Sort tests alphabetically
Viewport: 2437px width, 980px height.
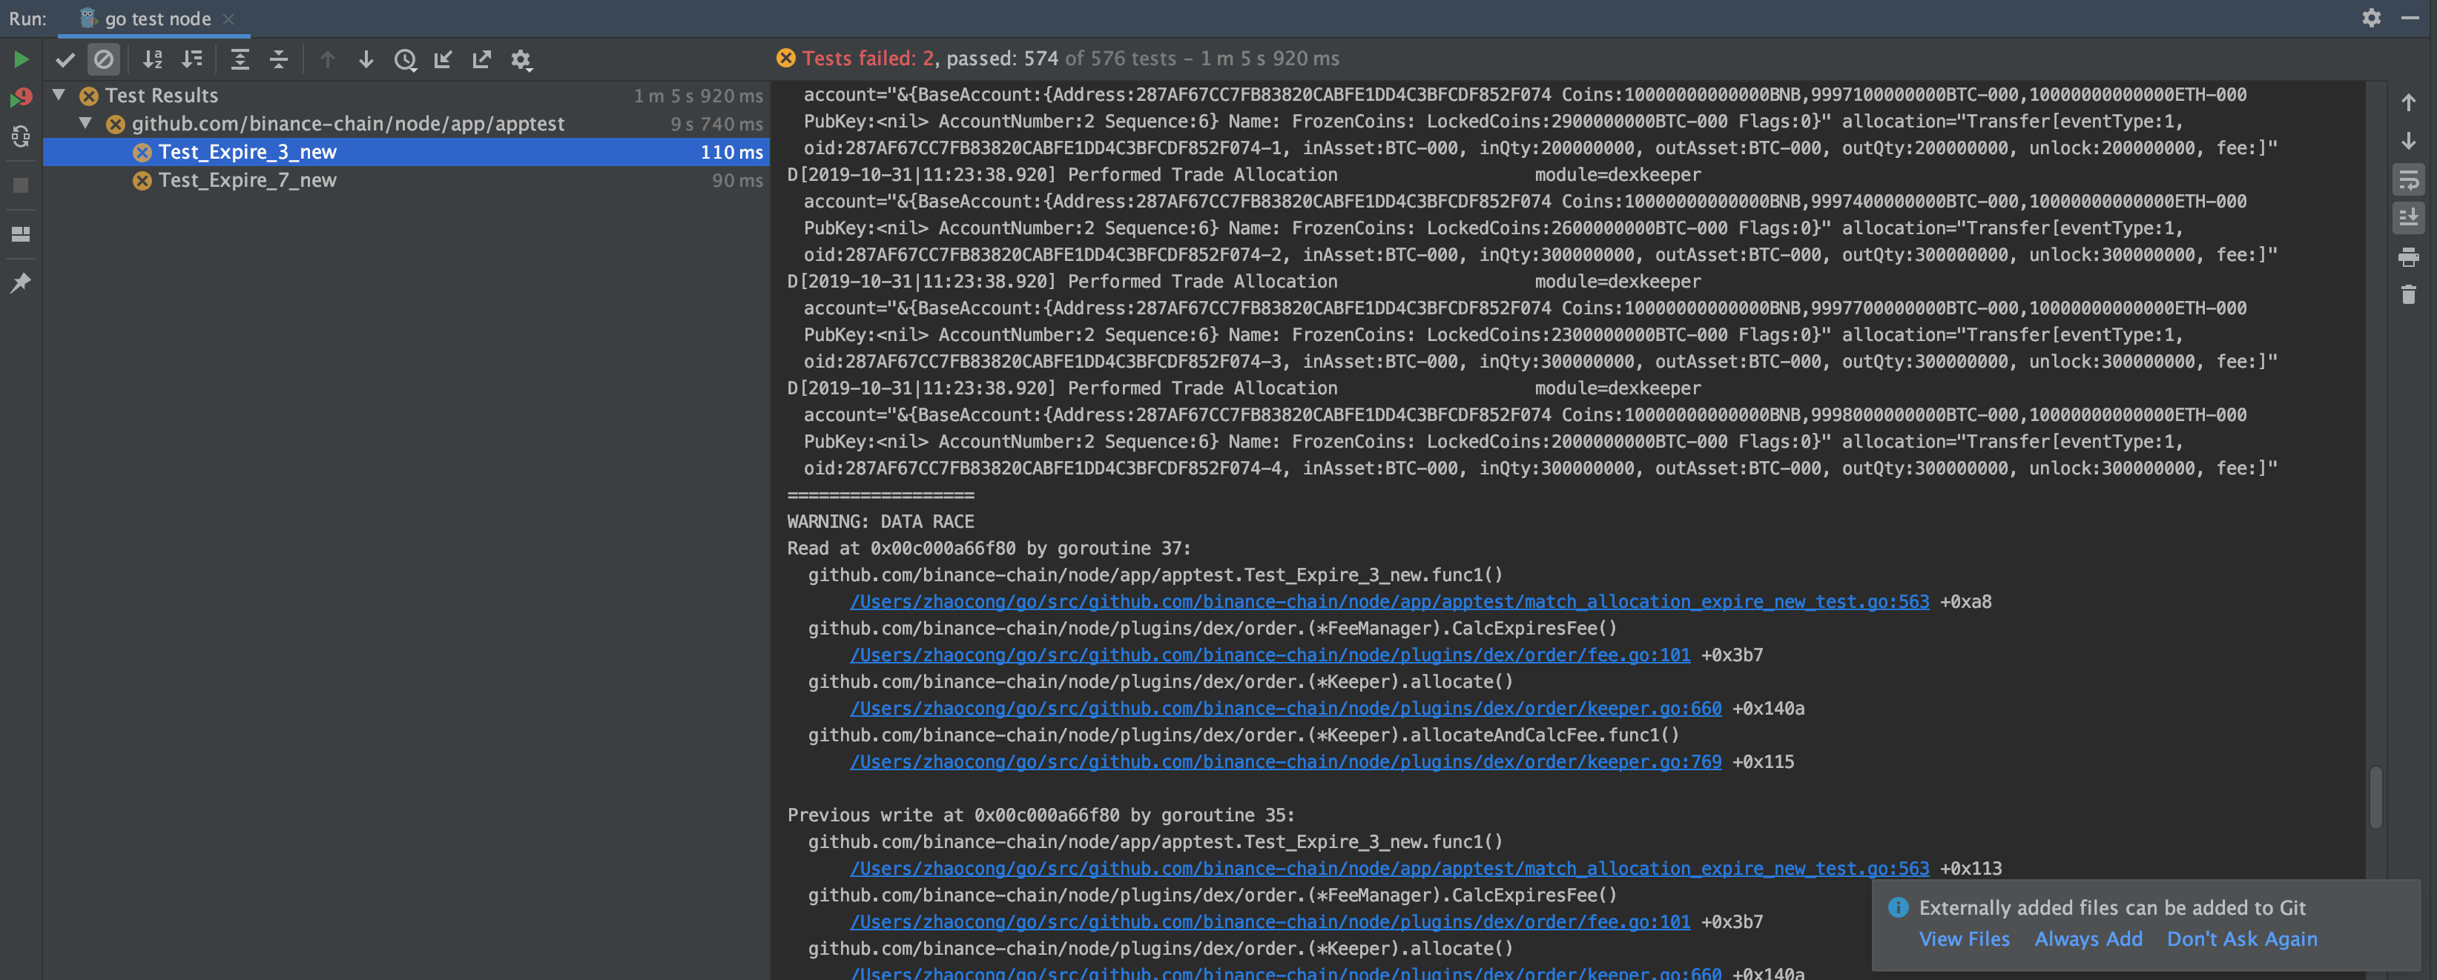[152, 59]
